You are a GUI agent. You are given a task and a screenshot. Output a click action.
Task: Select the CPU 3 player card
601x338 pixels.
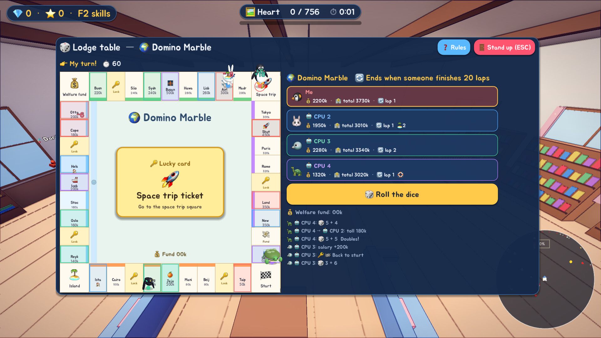[x=392, y=146]
